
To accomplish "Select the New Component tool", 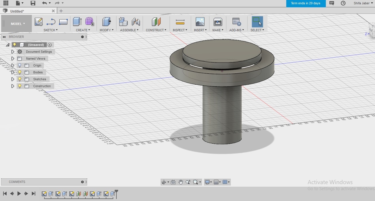I will [x=123, y=22].
